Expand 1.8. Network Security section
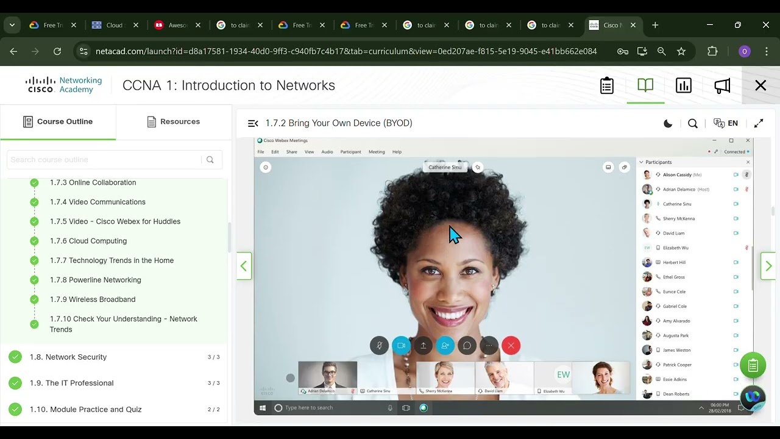The image size is (780, 439). point(114,357)
